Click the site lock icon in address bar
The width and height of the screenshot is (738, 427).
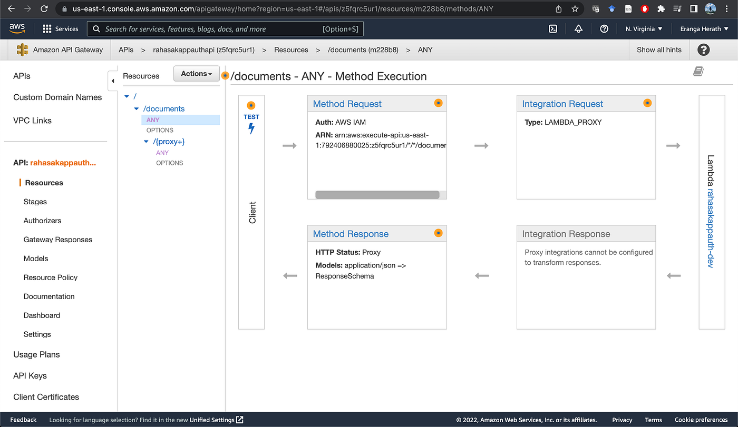tap(65, 9)
